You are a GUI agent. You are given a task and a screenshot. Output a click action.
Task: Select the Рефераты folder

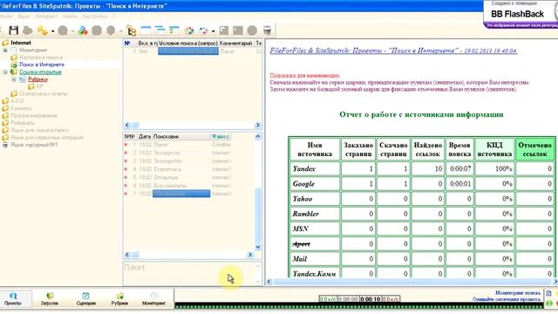(x=23, y=123)
